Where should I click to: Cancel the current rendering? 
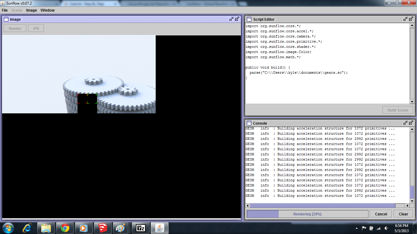pyautogui.click(x=381, y=214)
